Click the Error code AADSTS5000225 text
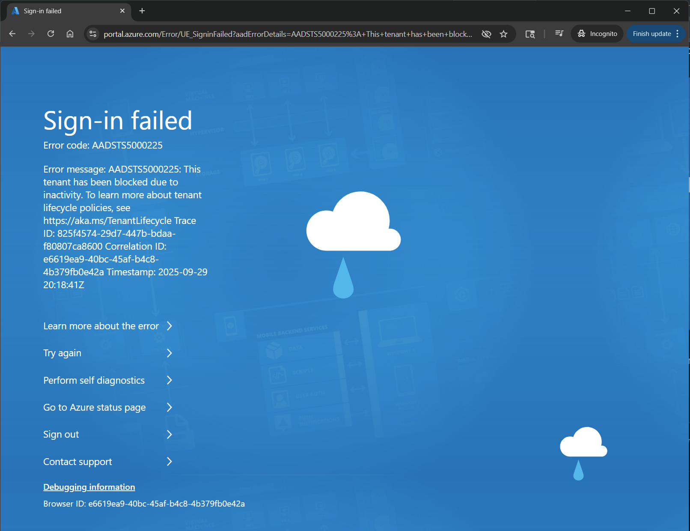Screen dimensions: 690x531 pos(103,145)
